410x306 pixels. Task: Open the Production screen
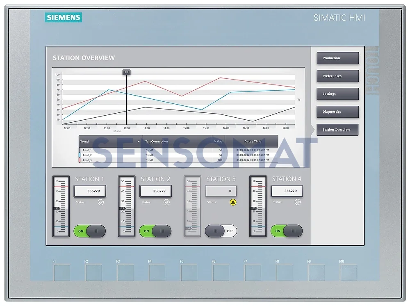pos(337,58)
